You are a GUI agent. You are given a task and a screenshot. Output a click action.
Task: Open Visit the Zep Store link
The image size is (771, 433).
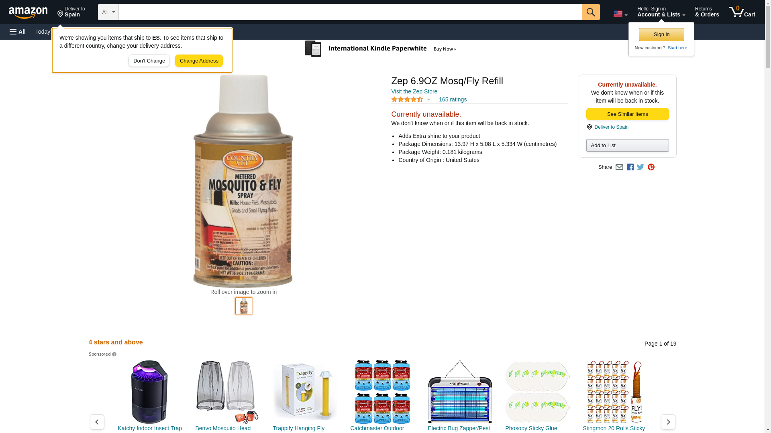pos(414,91)
